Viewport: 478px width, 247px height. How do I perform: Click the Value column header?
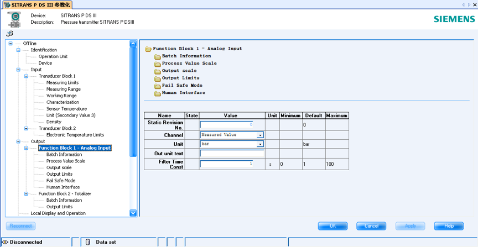[x=232, y=115]
